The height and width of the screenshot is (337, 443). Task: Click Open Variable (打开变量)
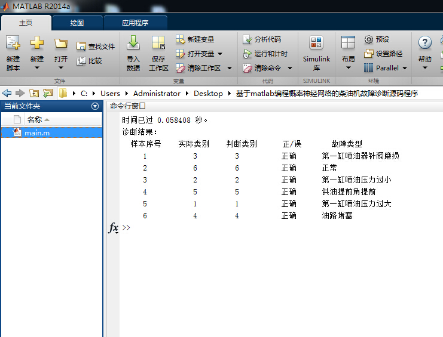point(195,54)
